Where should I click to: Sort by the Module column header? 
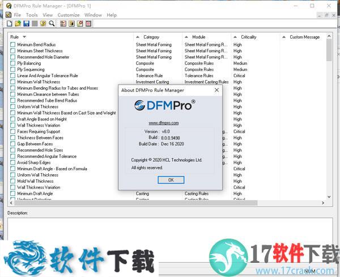(199, 37)
